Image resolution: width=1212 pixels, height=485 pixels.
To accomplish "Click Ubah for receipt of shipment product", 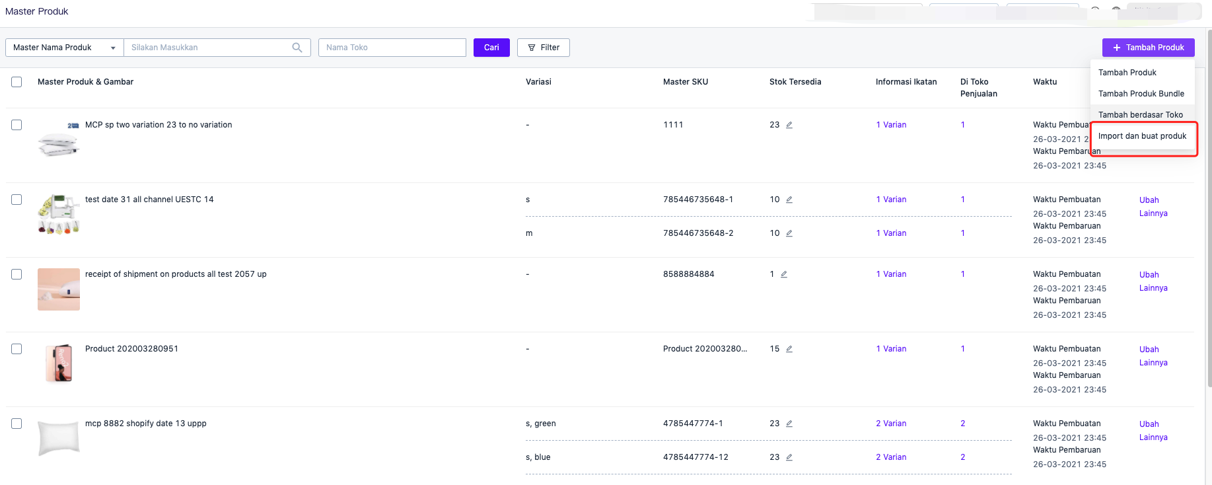I will click(x=1149, y=275).
